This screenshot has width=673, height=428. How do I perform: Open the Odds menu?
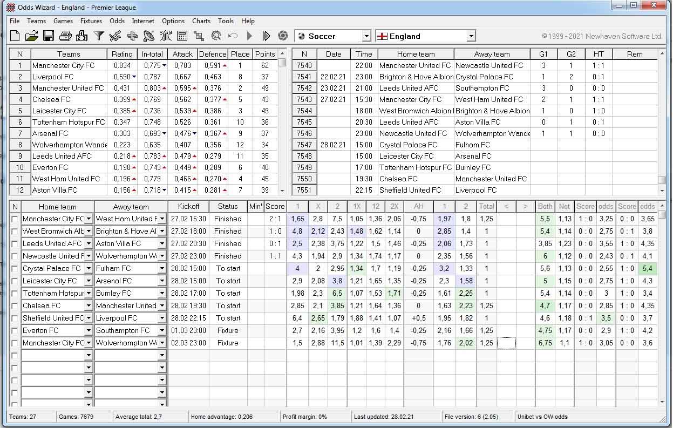pos(117,21)
